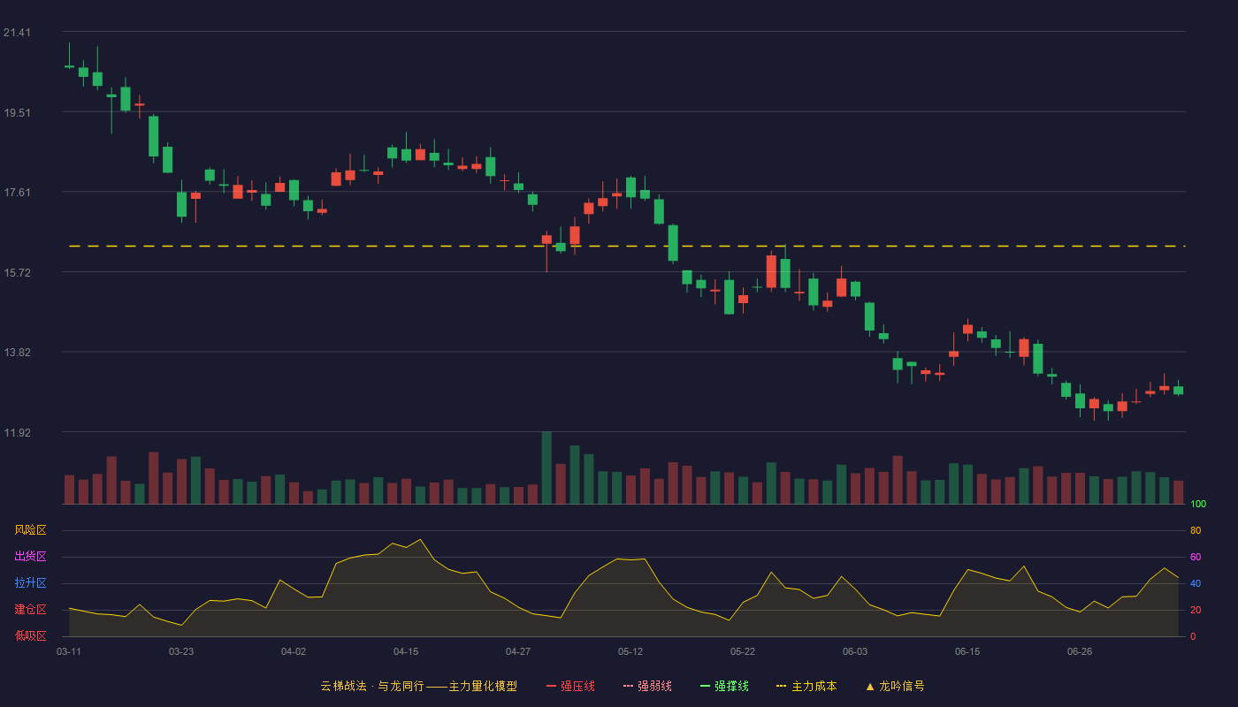1238x707 pixels.
Task: Toggle the 强弱线 legend entry
Action: 647,686
